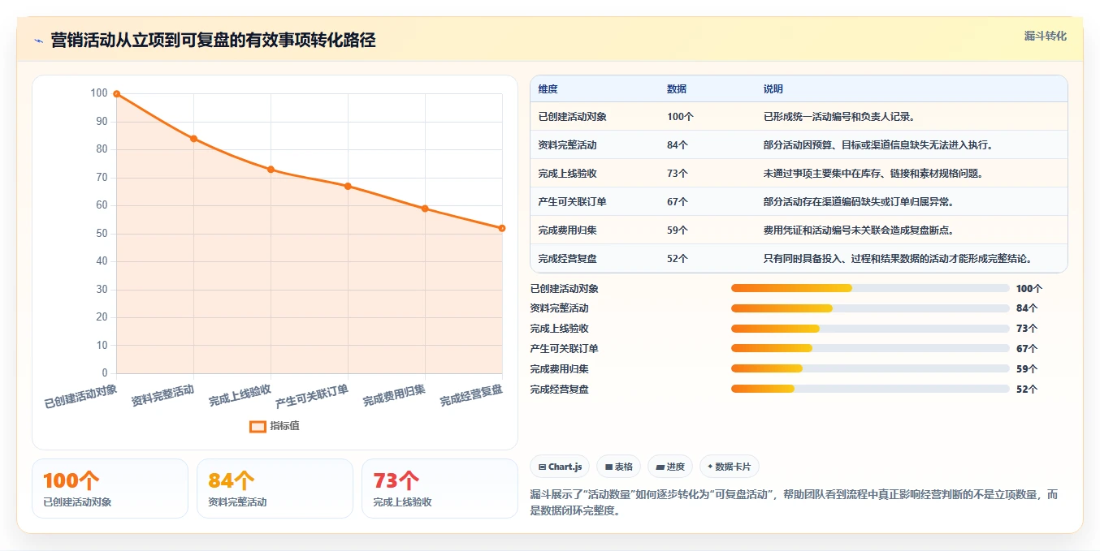Click table value 59个
Viewport: 1100px width, 551px height.
click(x=678, y=230)
